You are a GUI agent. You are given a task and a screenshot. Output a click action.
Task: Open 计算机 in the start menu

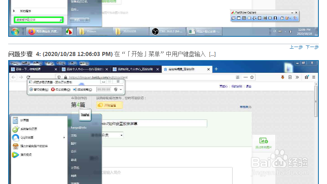(75, 168)
